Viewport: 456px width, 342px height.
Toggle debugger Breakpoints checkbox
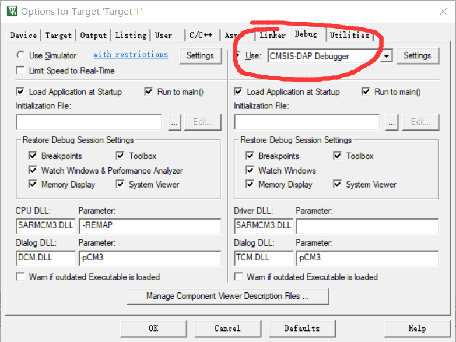tap(250, 156)
